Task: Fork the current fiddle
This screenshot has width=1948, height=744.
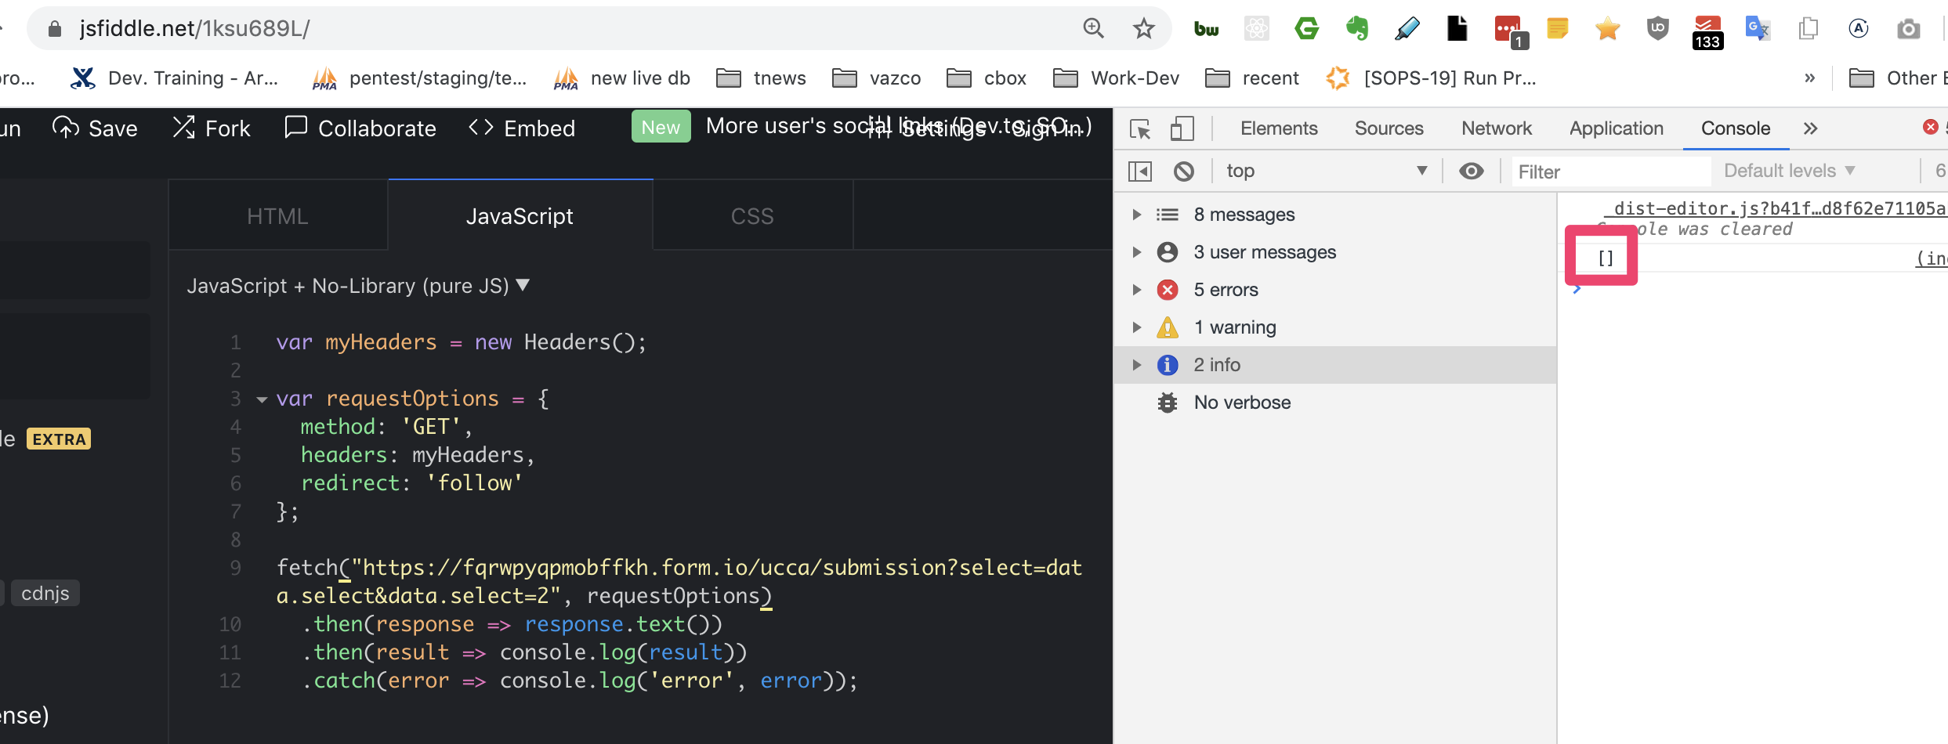Action: (210, 128)
